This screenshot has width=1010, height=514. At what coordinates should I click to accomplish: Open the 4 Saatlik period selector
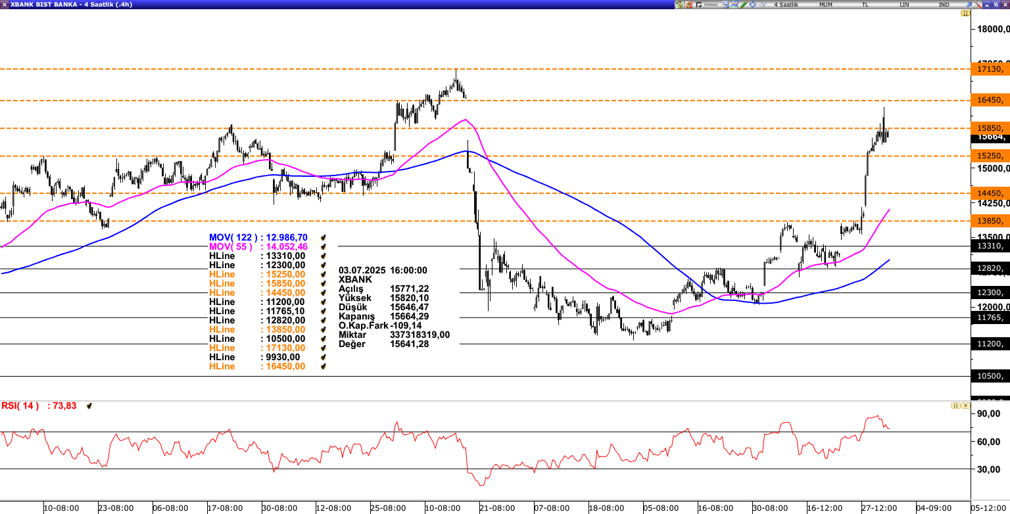point(786,5)
